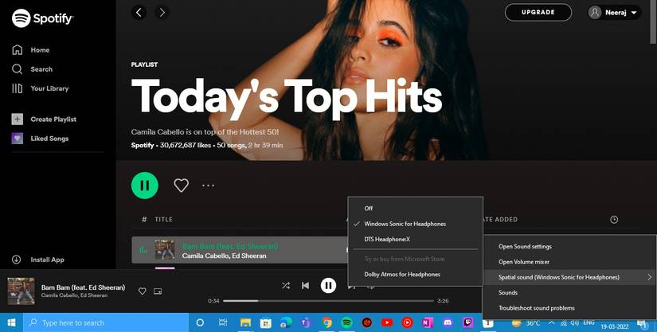657x332 pixels.
Task: Click the Windows Start button
Action: (x=11, y=322)
